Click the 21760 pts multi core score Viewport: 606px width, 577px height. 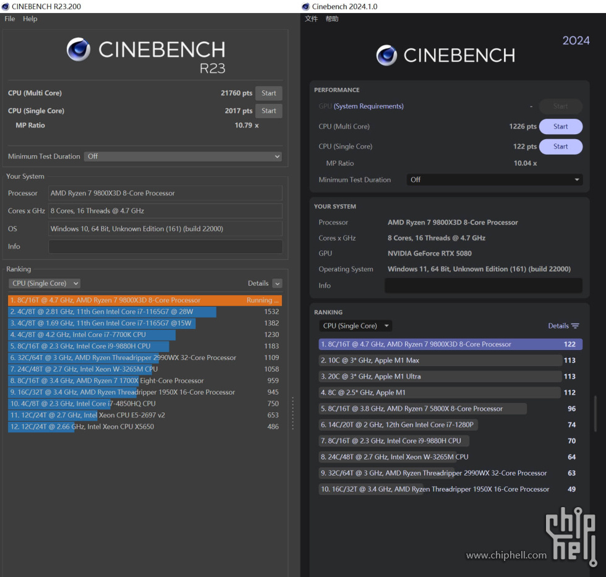coord(236,93)
